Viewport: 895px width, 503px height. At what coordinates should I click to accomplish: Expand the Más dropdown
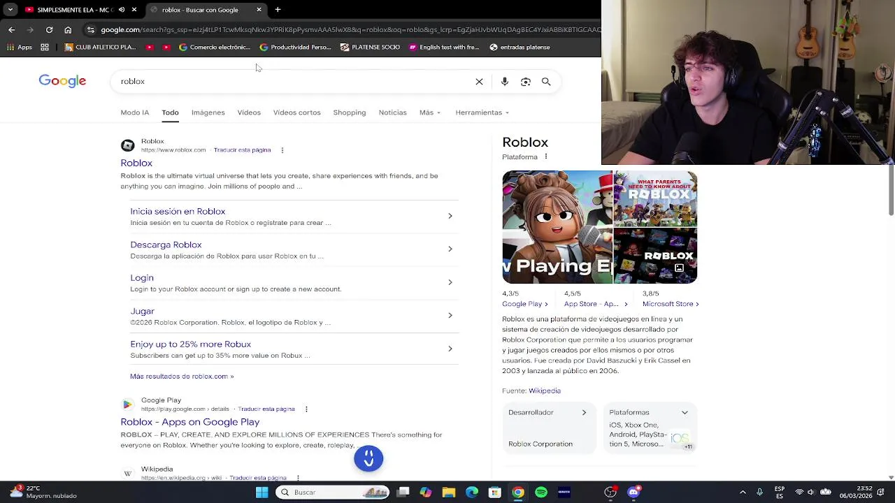[430, 112]
